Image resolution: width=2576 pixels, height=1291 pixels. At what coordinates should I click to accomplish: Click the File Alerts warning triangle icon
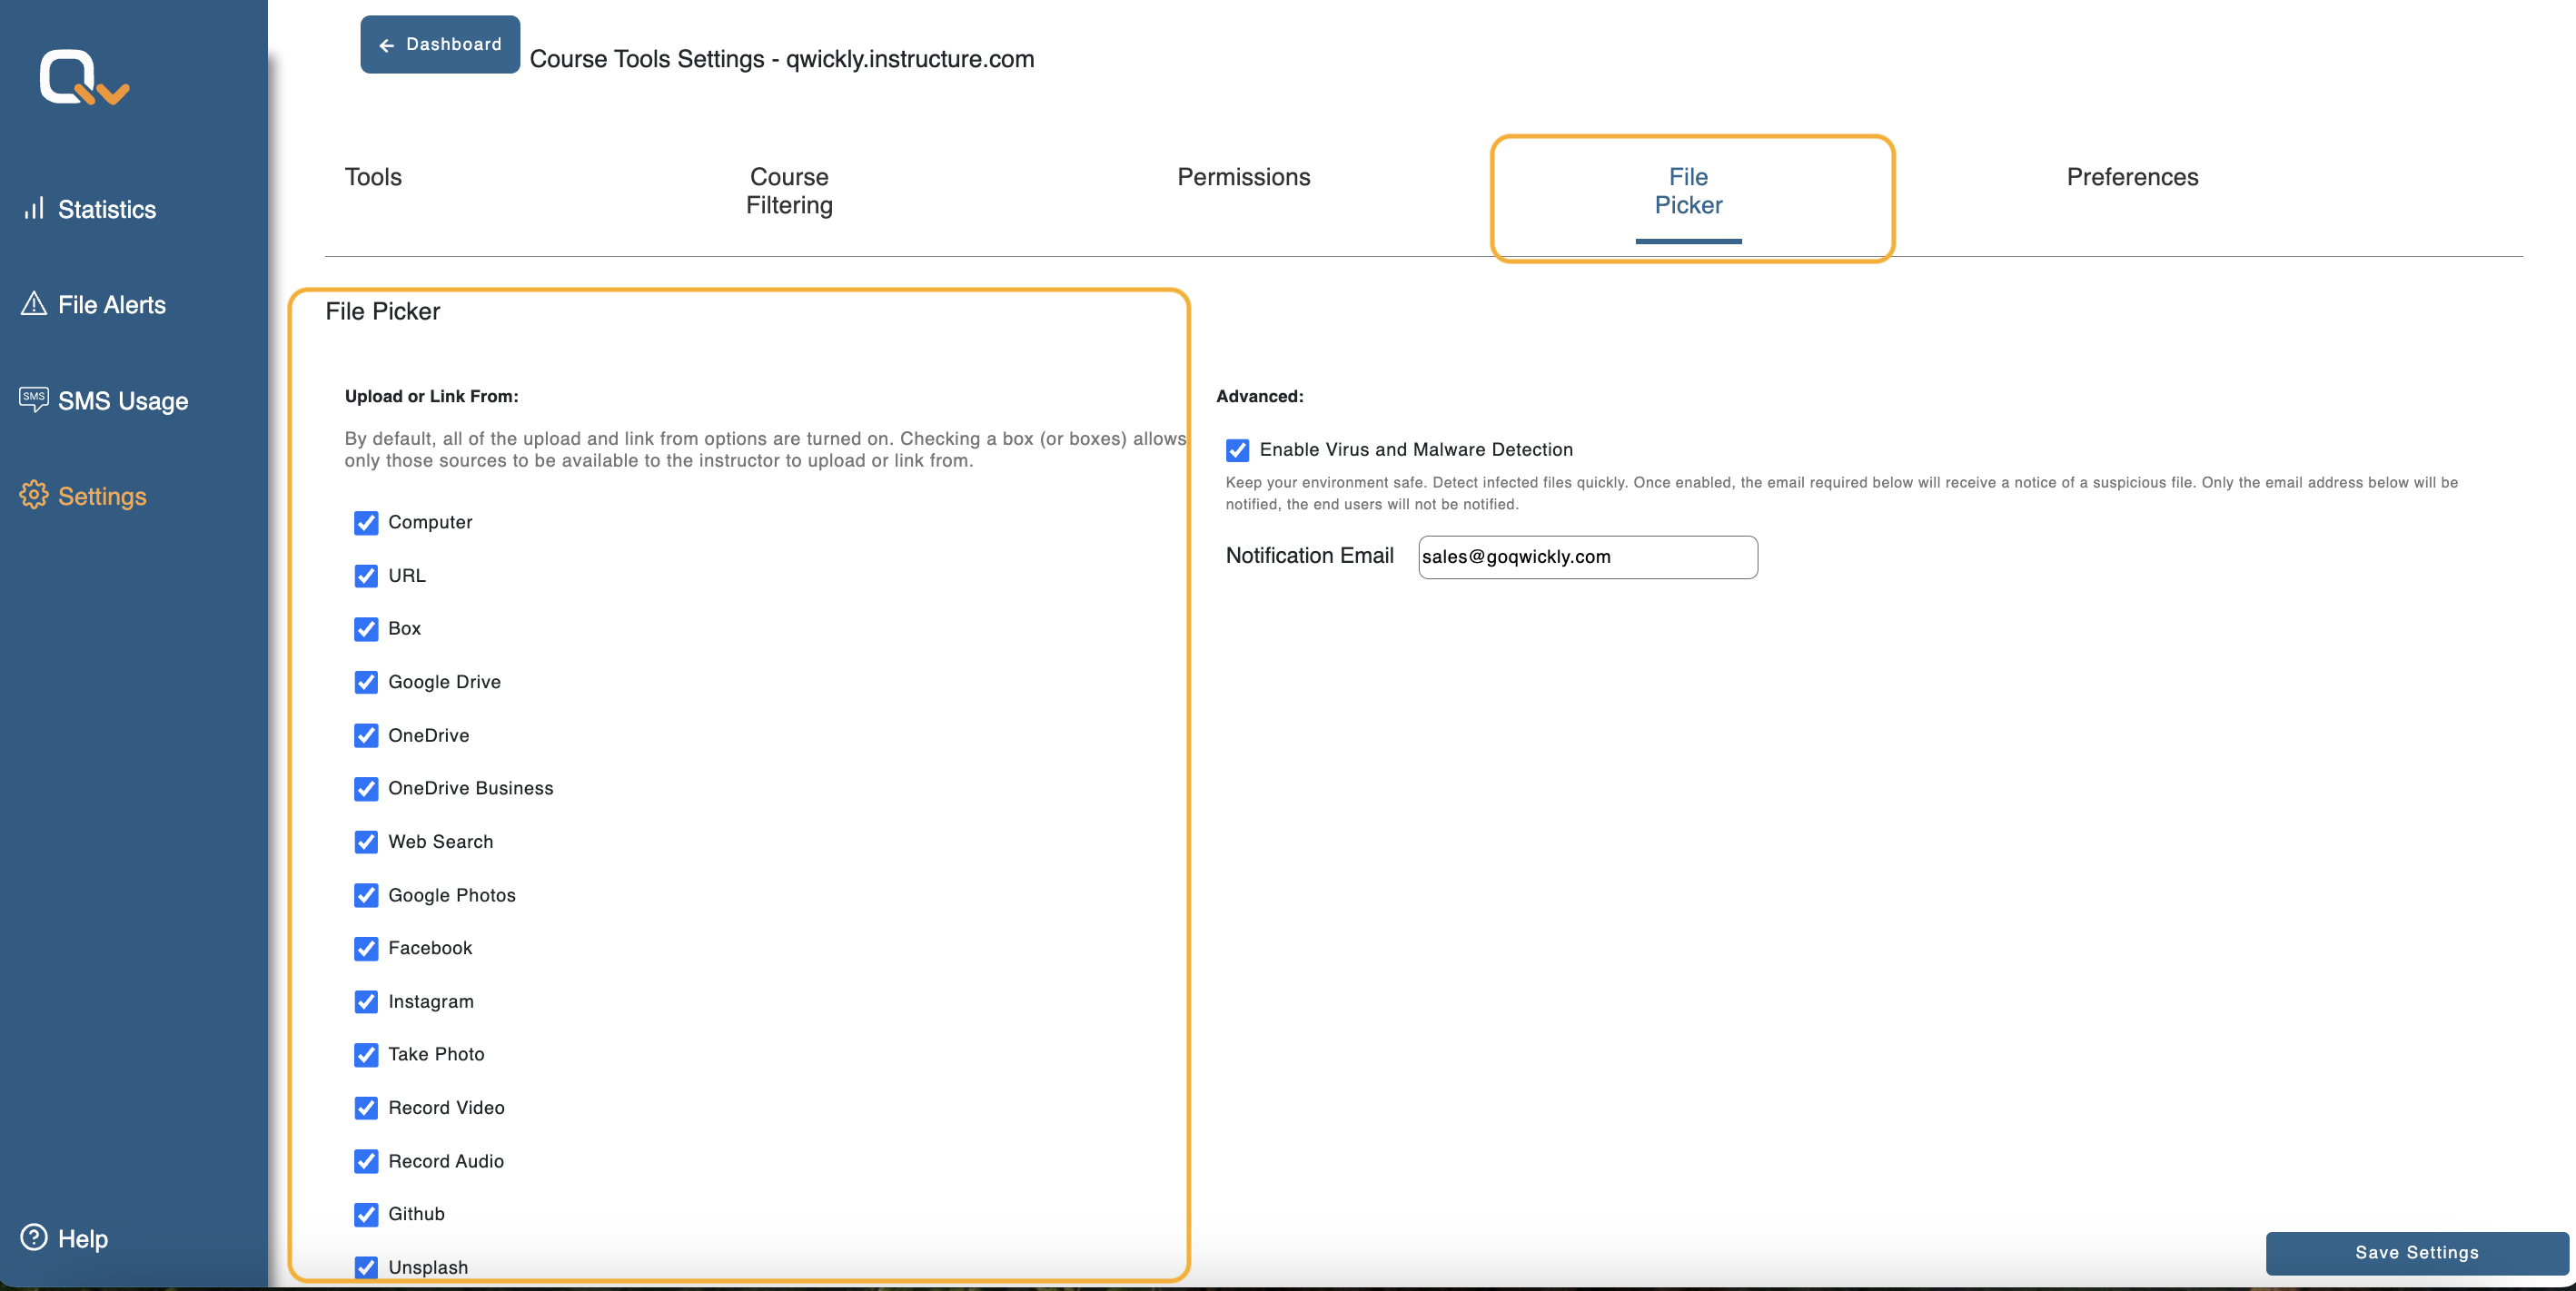[x=34, y=304]
